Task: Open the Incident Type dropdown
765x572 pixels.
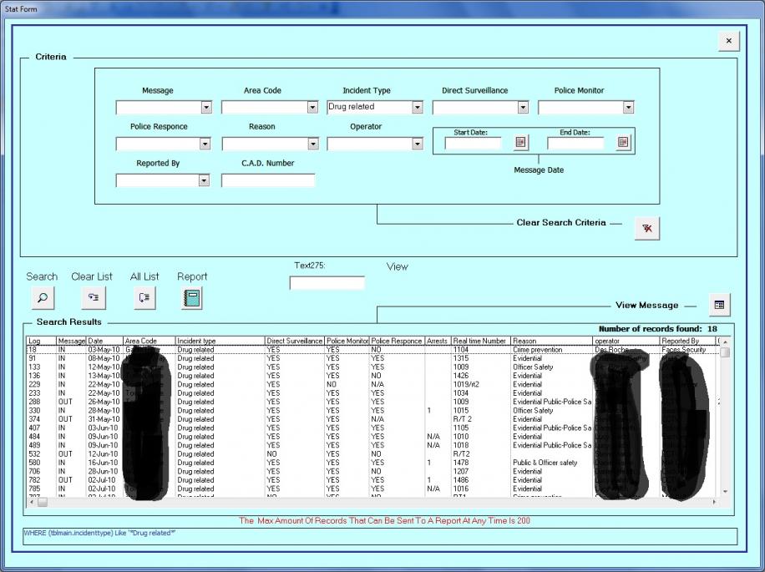Action: point(418,108)
